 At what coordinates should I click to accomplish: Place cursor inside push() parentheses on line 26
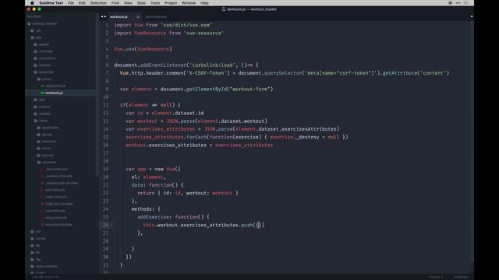[258, 225]
